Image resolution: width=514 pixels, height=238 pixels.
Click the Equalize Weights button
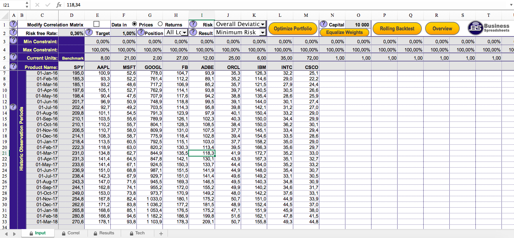pyautogui.click(x=344, y=33)
